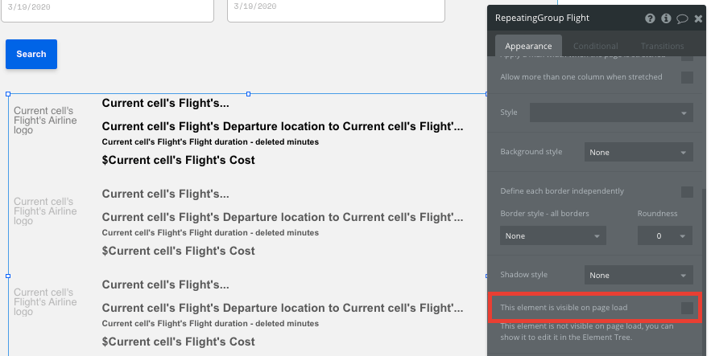The image size is (711, 356).
Task: Select first cell's Airline logo image
Action: [45, 121]
